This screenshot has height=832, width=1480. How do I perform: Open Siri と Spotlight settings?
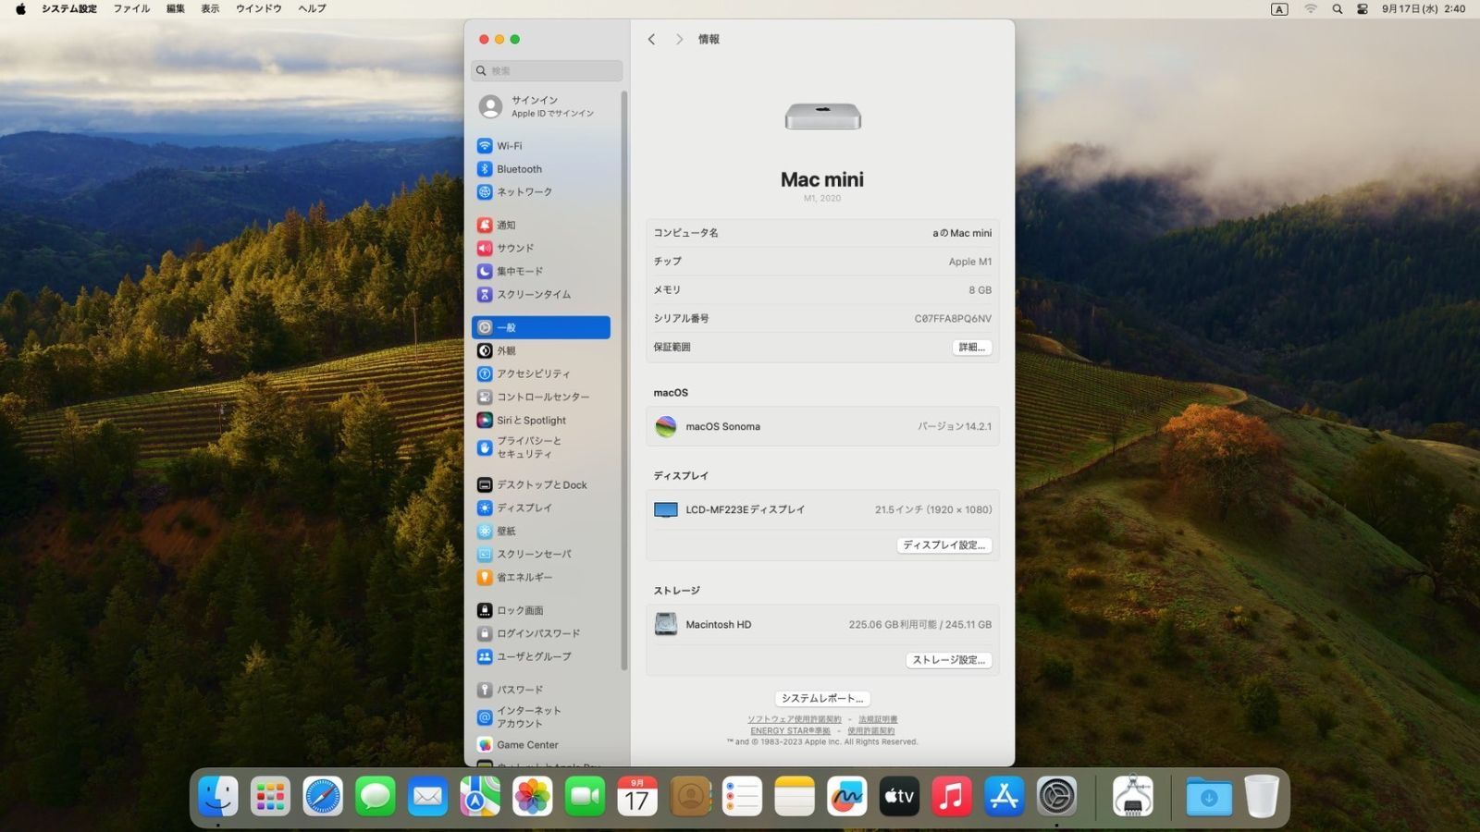click(x=531, y=420)
